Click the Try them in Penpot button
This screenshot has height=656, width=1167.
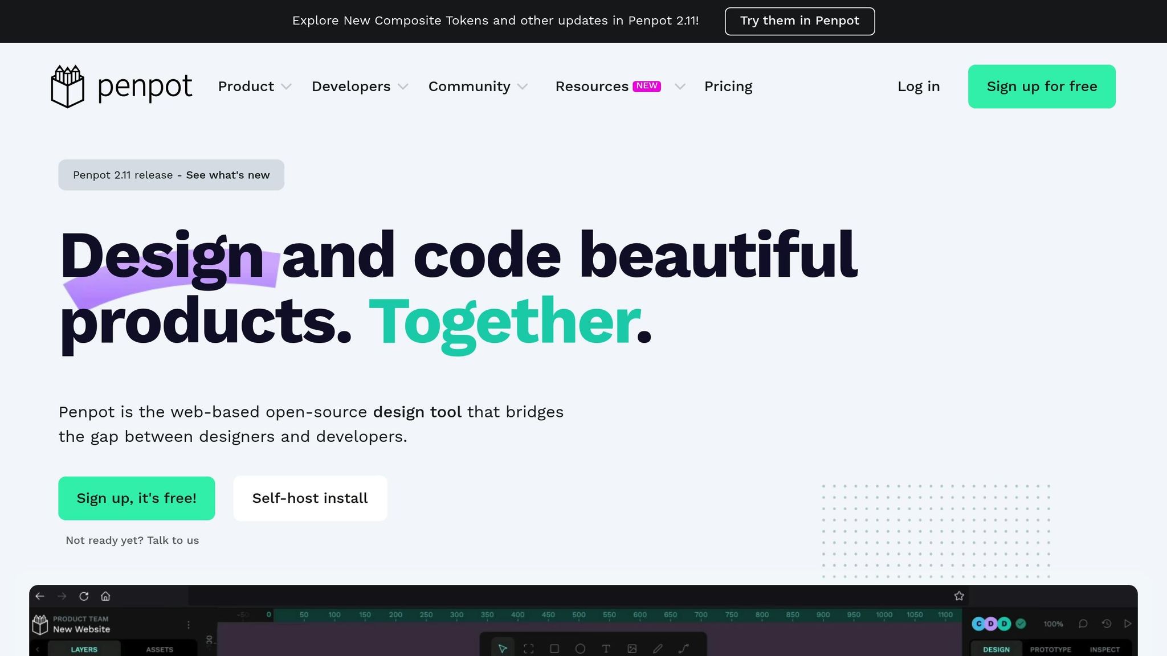coord(799,21)
